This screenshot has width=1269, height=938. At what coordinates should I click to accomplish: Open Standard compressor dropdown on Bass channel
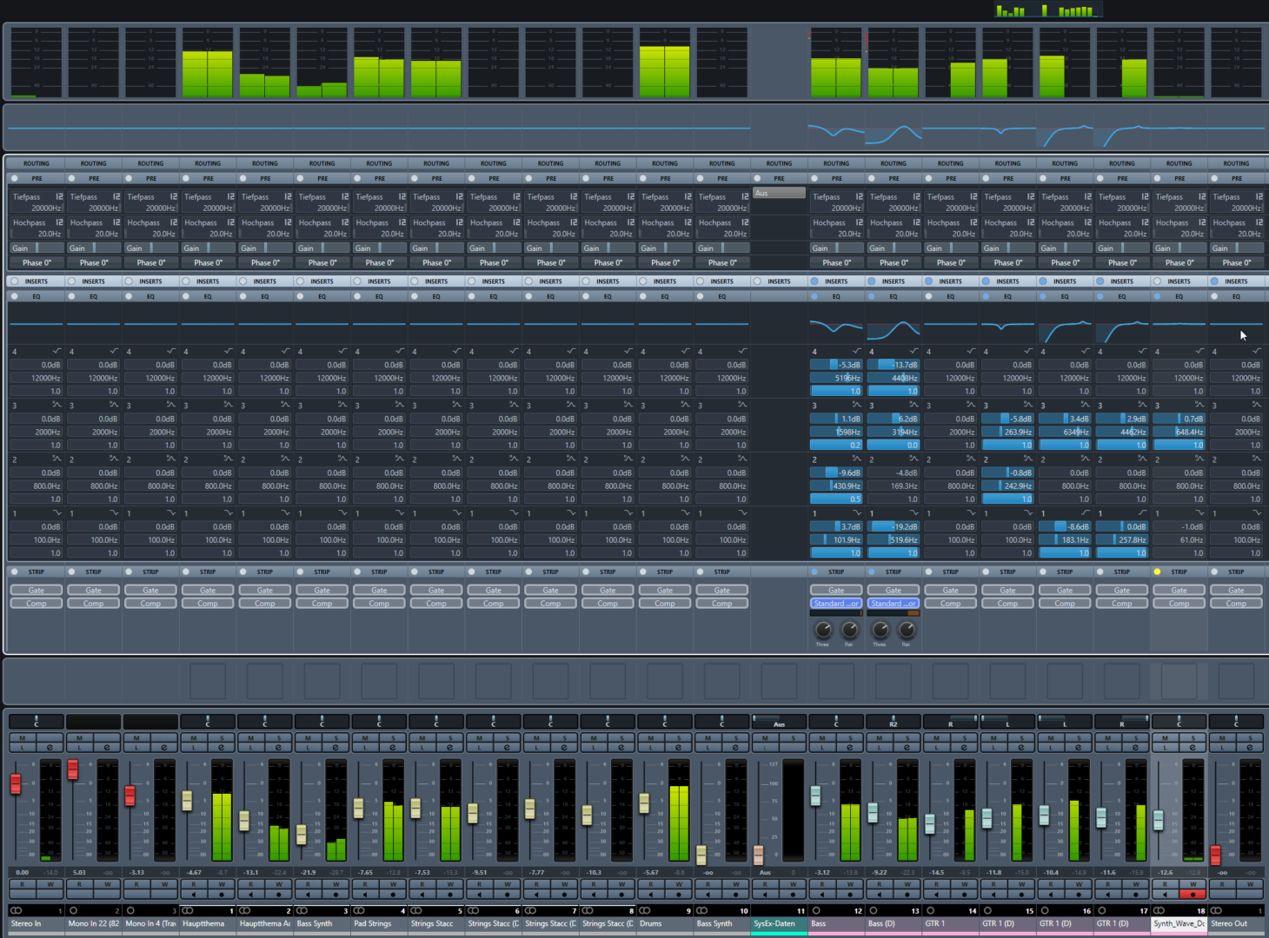pos(836,604)
